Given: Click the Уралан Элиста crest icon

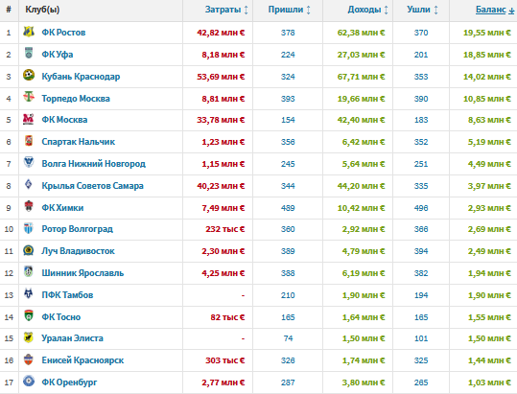Looking at the screenshot, I should coord(29,337).
